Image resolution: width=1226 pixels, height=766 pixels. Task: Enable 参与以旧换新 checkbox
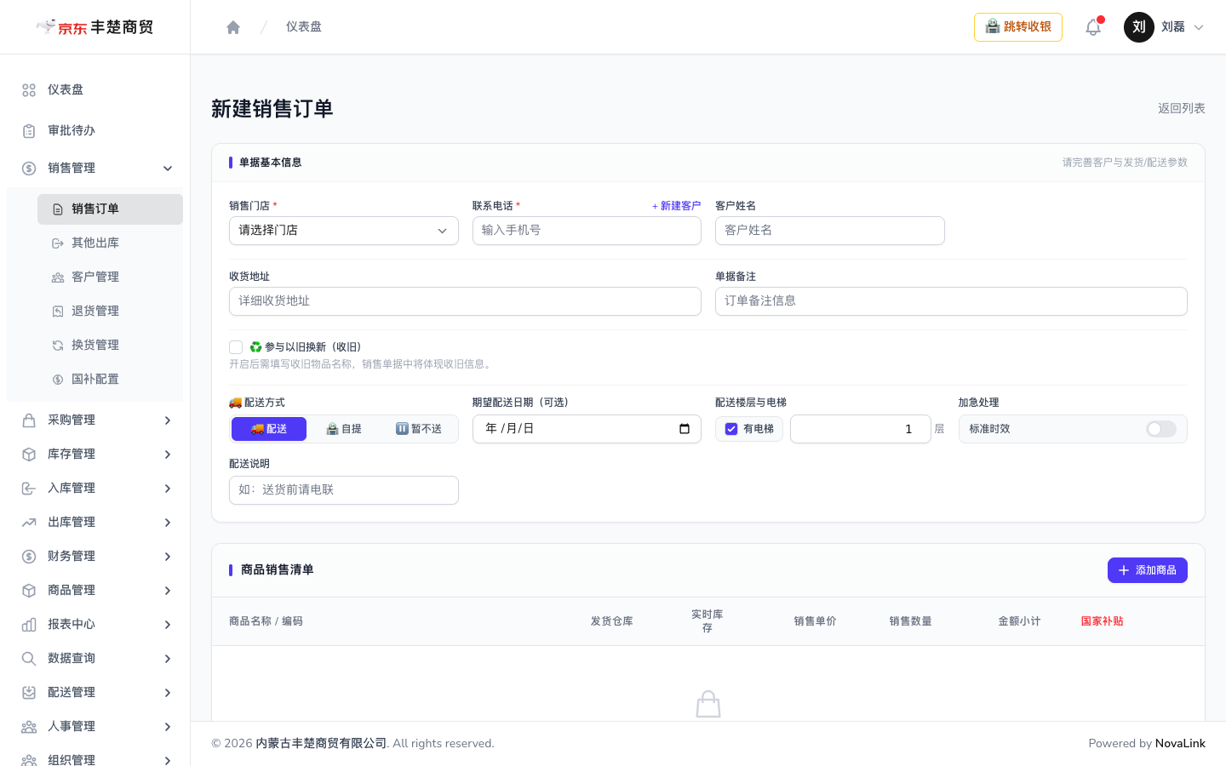[236, 347]
